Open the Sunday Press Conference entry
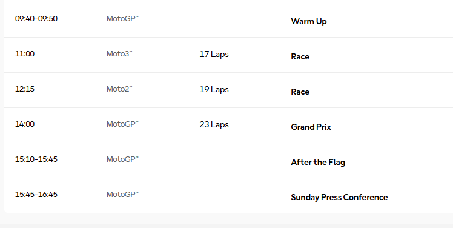The height and width of the screenshot is (228, 453). coord(339,197)
